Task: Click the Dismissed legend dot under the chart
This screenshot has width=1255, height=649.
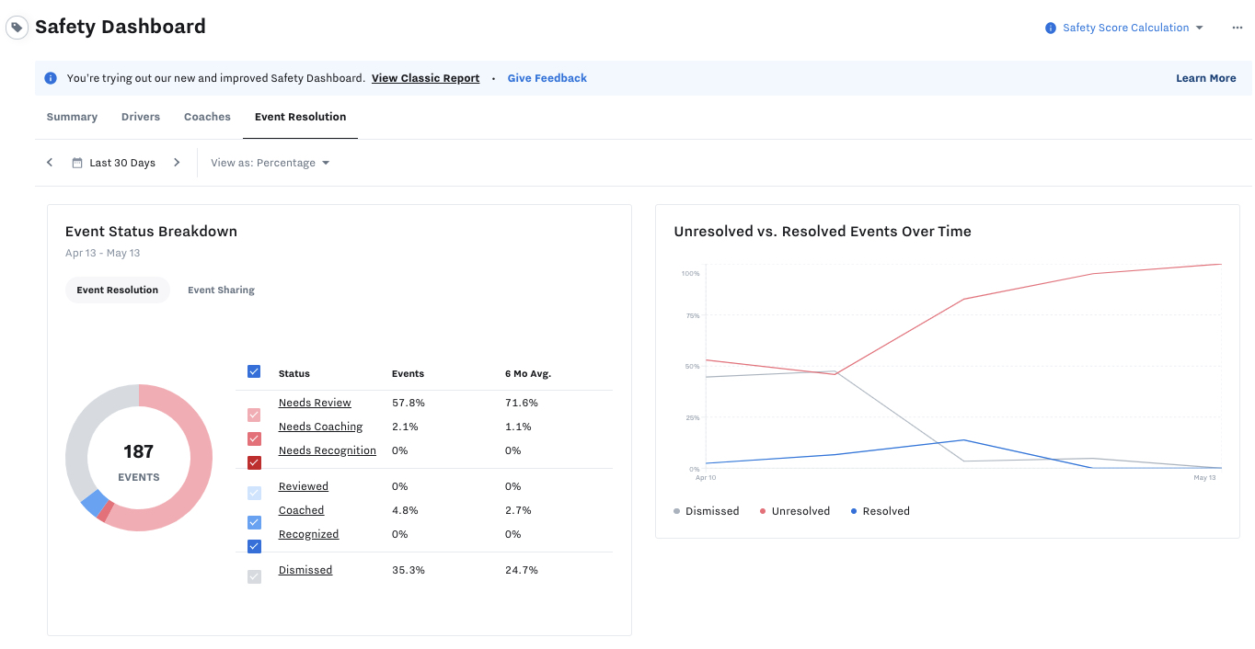Action: (x=675, y=510)
